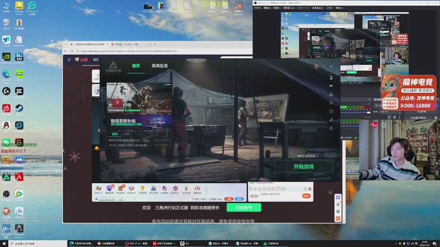Click the triangle logo icon in launcher sidebar
Viewport: 440px width, 247px height.
(331, 94)
